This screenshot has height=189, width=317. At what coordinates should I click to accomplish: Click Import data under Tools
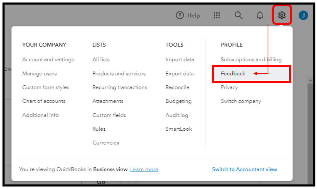[179, 60]
